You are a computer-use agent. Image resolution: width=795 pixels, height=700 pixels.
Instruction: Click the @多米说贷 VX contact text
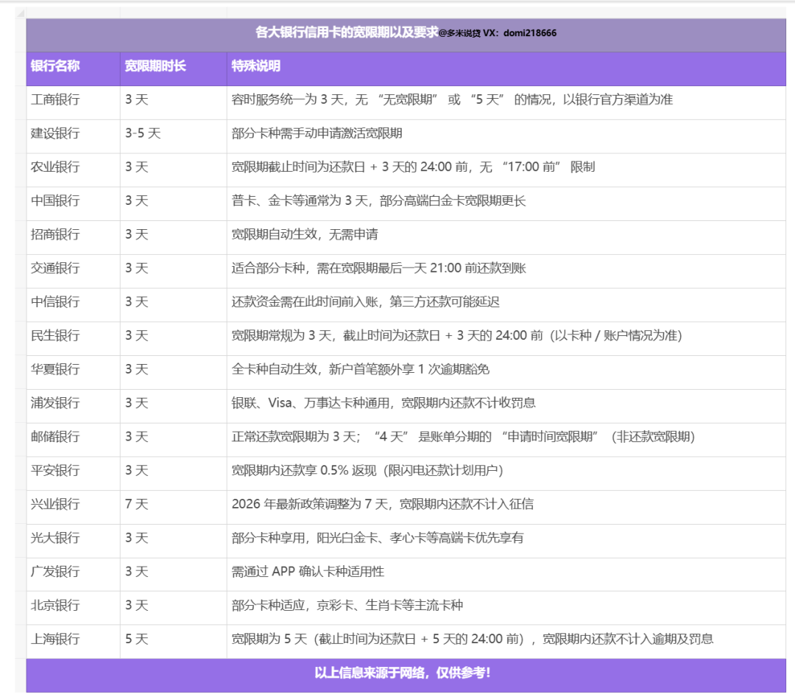498,32
